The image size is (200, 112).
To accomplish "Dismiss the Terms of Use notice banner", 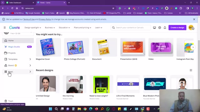I will pyautogui.click(x=194, y=19).
